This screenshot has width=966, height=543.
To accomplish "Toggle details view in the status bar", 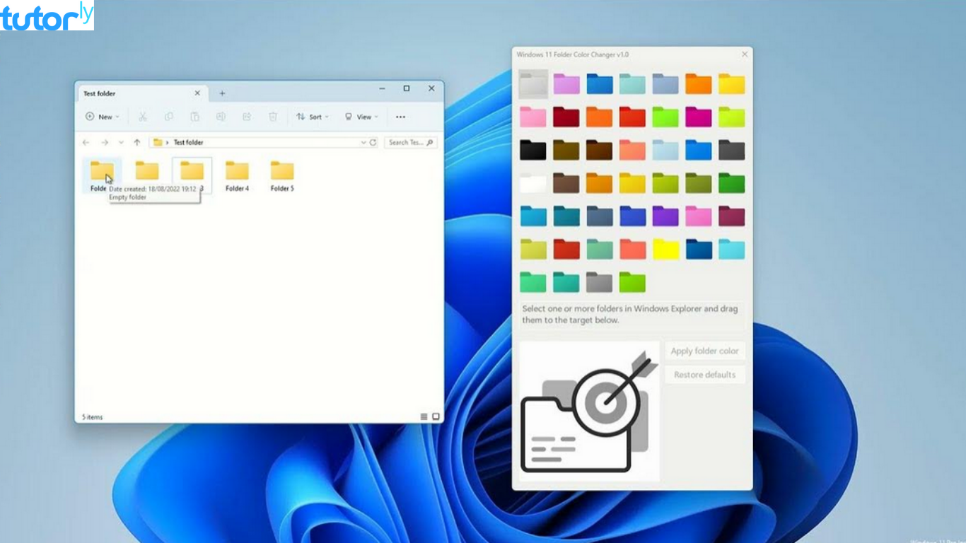I will pos(424,416).
